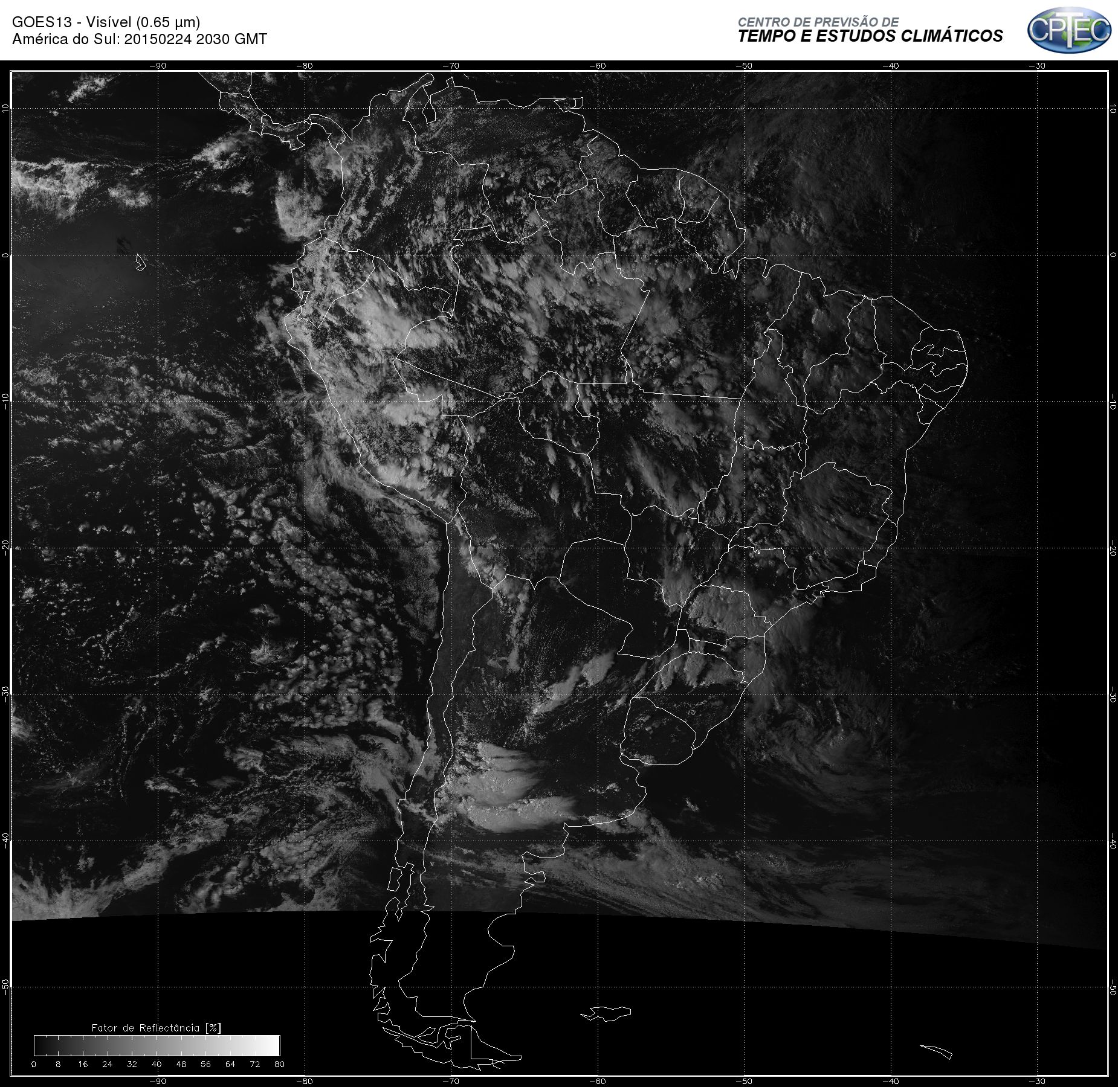Select 'América do Sul: 20150224 2030 GMT' text
Viewport: 1118px width, 1087px height.
pyautogui.click(x=140, y=39)
